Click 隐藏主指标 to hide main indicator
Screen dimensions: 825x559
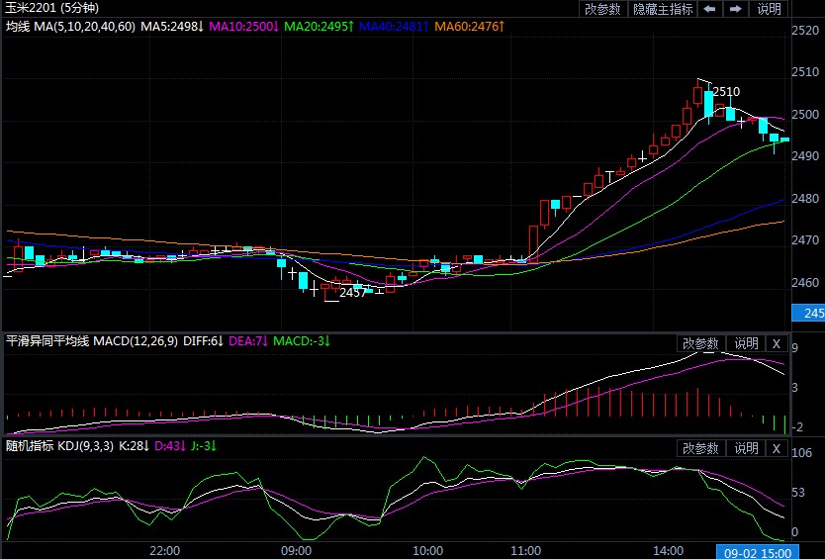click(663, 9)
